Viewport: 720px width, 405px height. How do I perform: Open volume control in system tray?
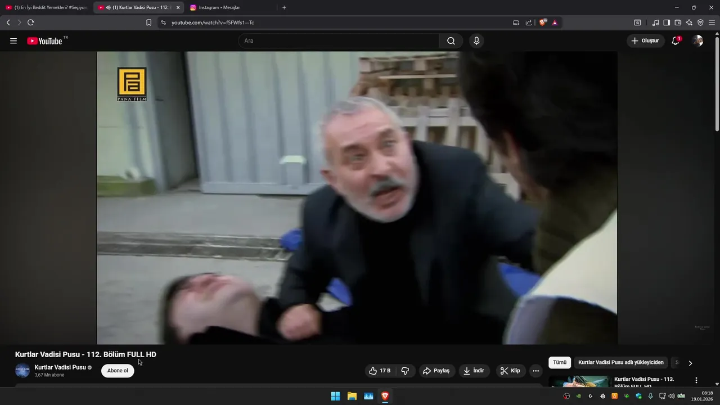coord(671,396)
